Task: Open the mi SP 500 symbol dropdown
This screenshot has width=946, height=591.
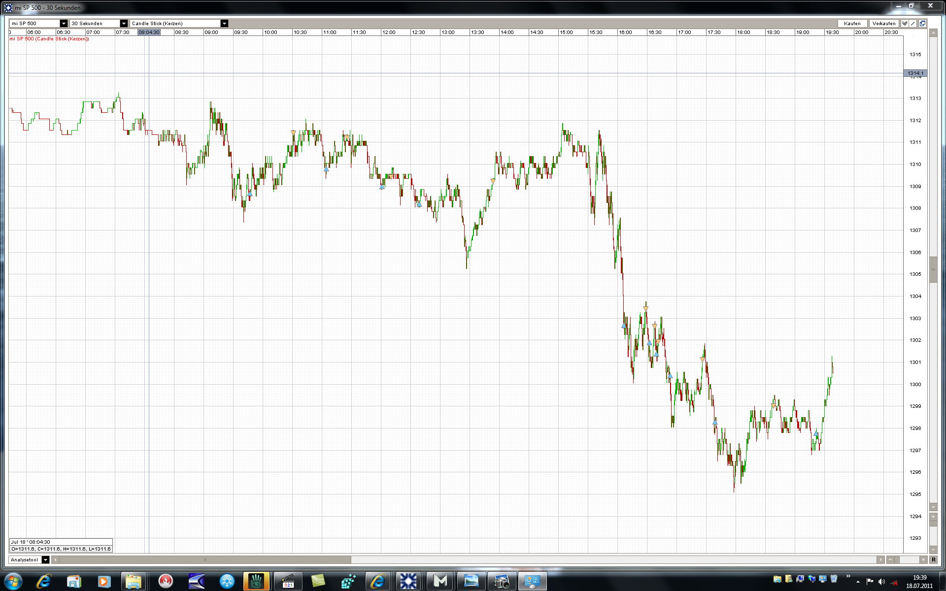Action: click(x=64, y=23)
